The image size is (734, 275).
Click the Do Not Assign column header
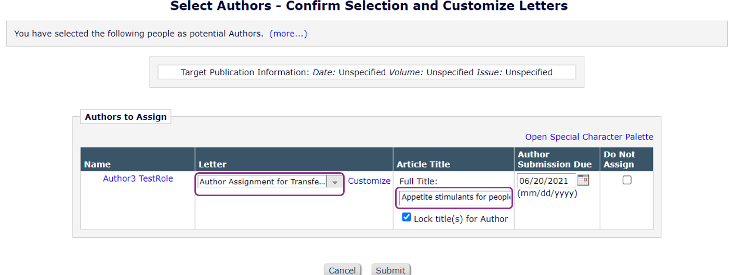[x=619, y=159]
